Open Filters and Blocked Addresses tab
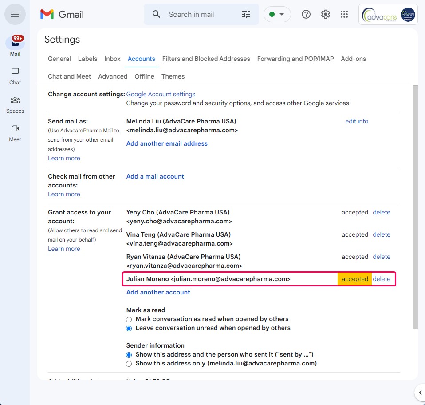Image resolution: width=425 pixels, height=405 pixels. 206,59
